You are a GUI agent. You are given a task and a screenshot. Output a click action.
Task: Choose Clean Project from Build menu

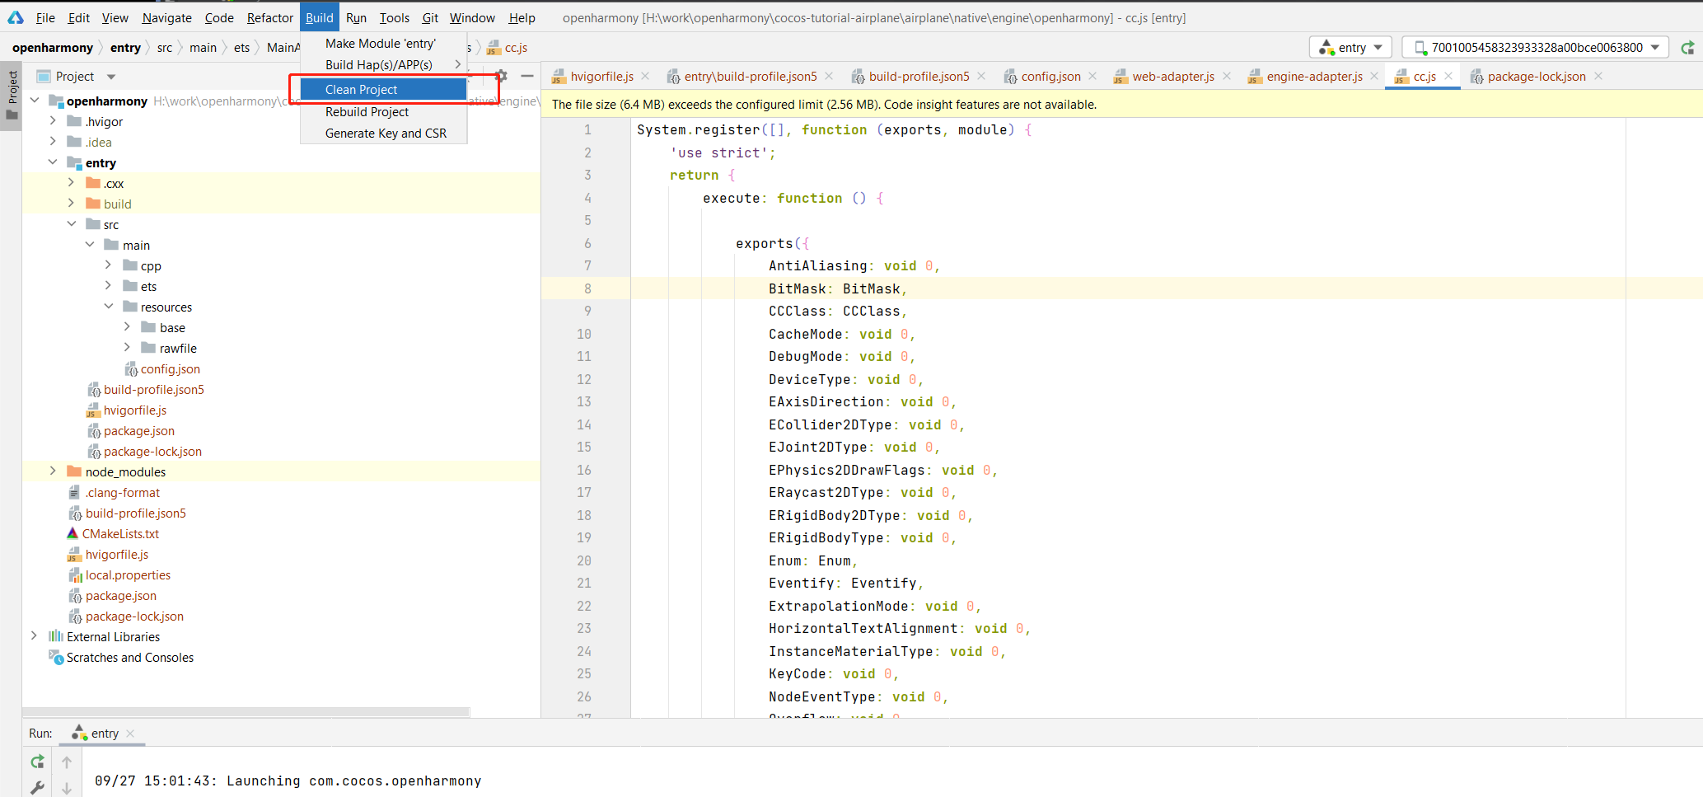(x=384, y=89)
